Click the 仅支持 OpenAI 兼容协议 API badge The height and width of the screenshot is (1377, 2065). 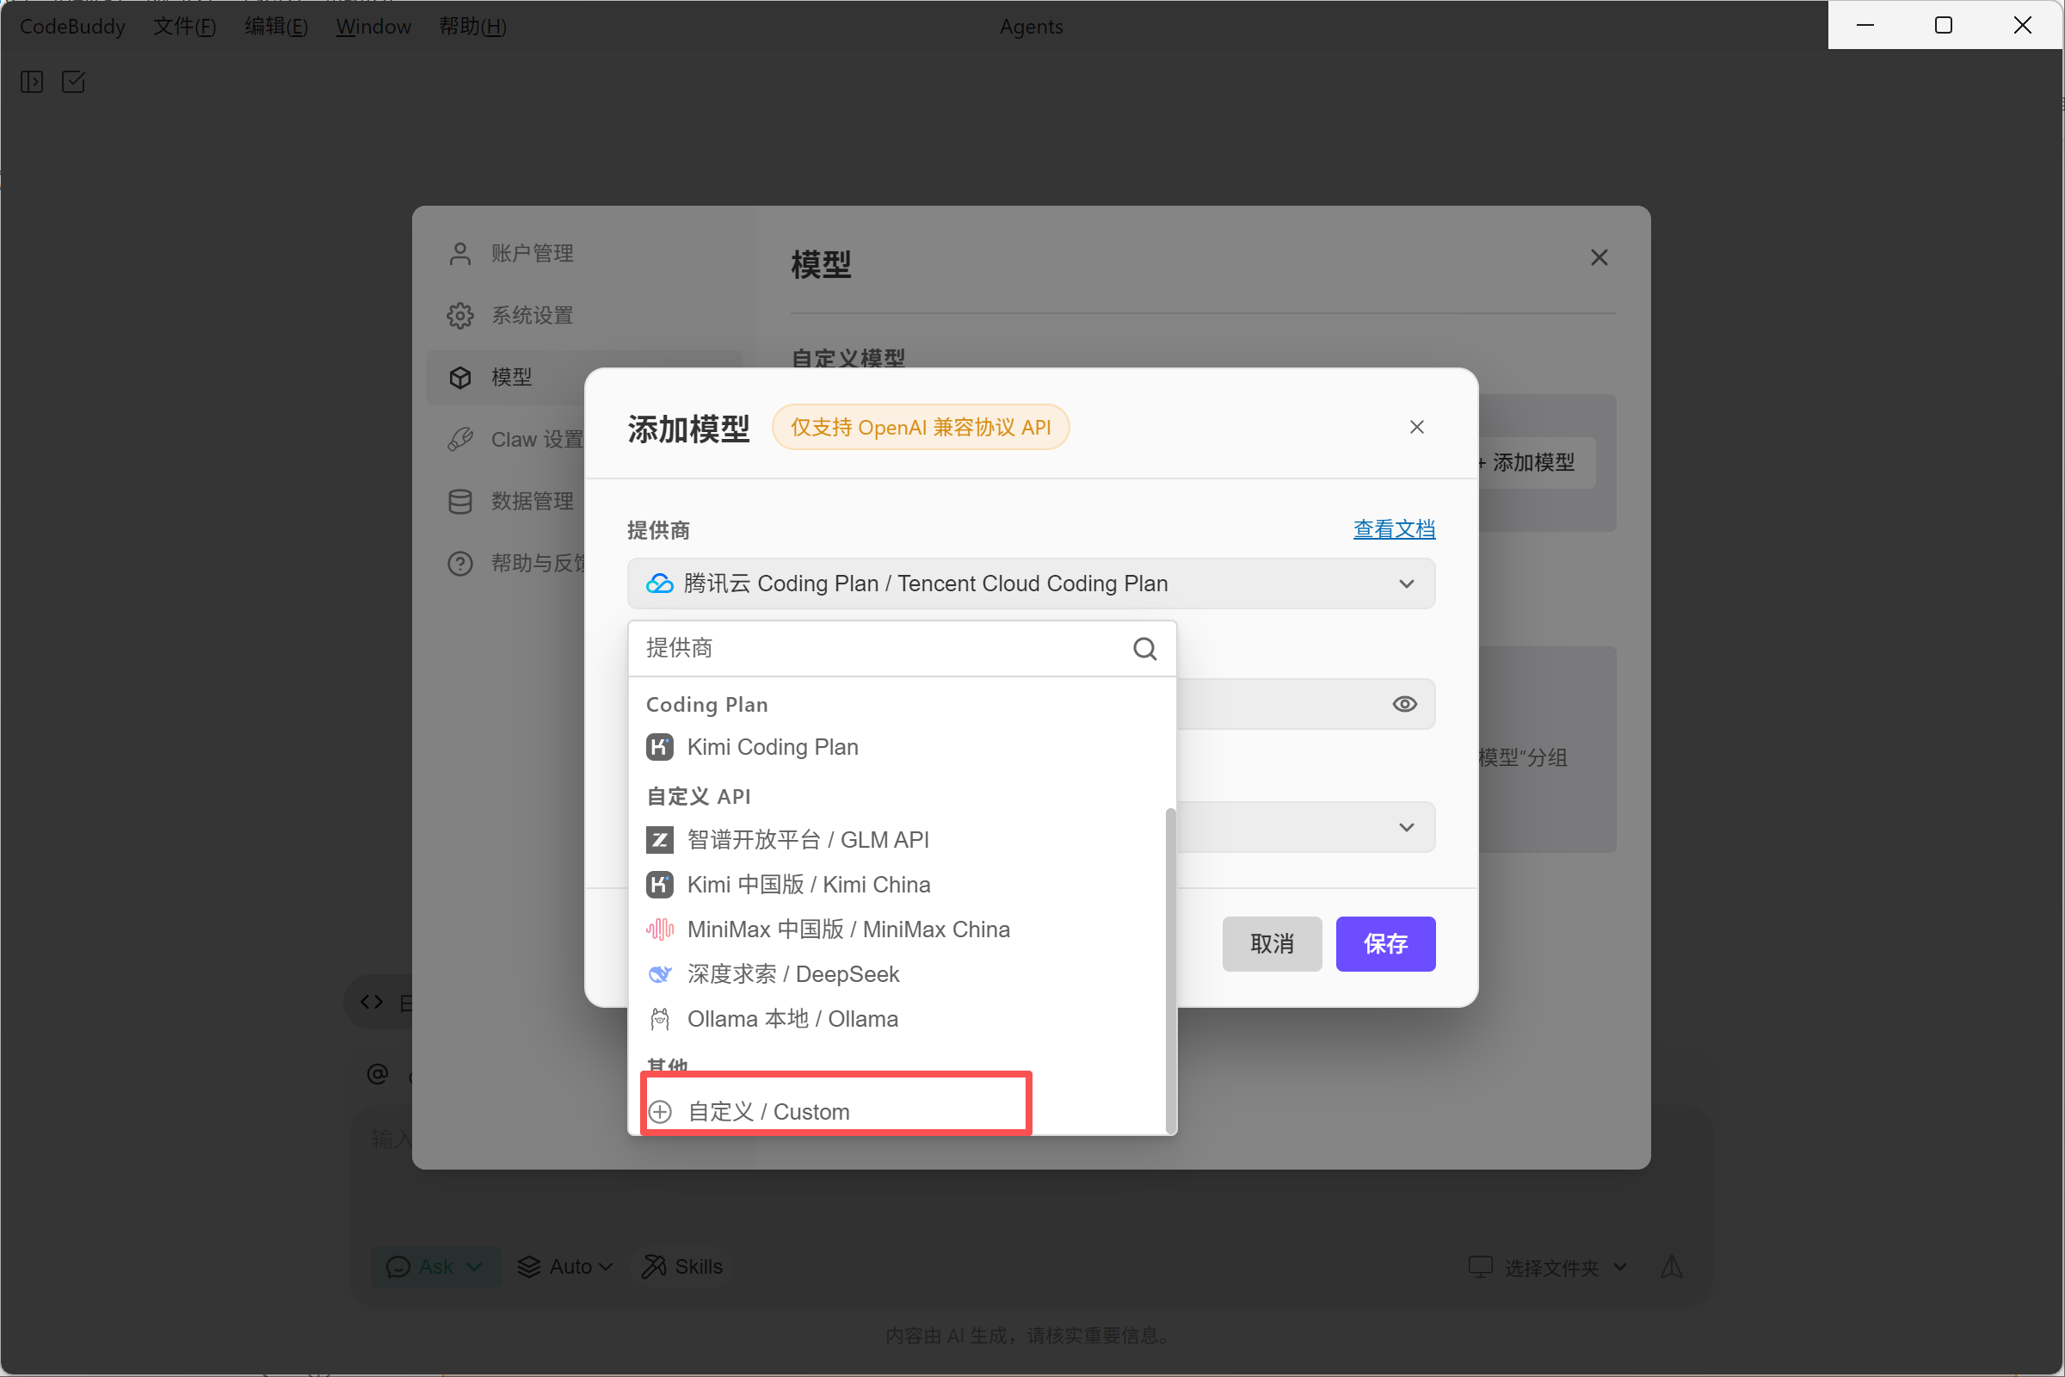click(x=920, y=428)
